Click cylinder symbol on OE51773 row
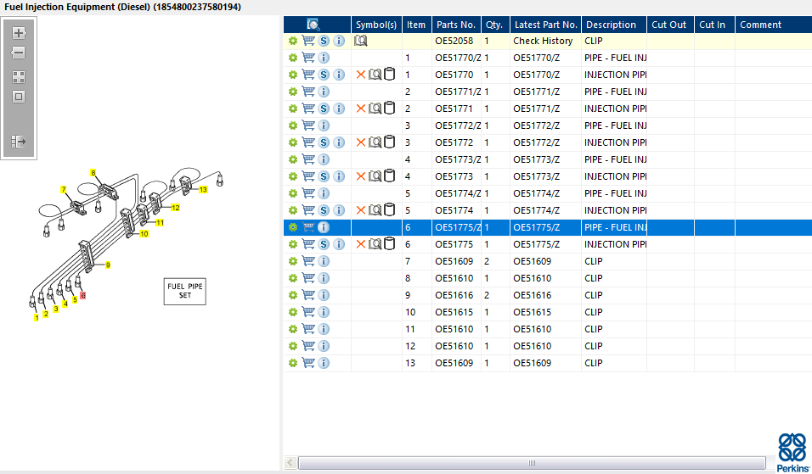Viewport: 812px width, 474px height. coord(389,176)
